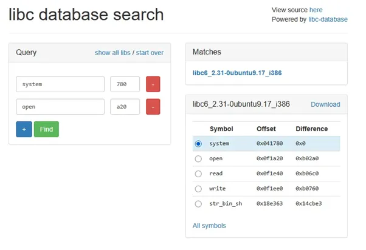Click the difference value 0x14cbe3
The height and width of the screenshot is (250, 366).
[309, 204]
